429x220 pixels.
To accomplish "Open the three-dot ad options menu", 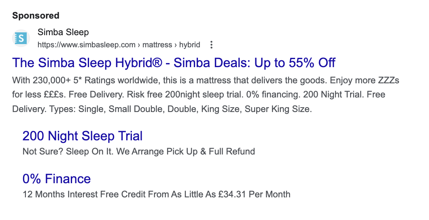I will tap(211, 45).
